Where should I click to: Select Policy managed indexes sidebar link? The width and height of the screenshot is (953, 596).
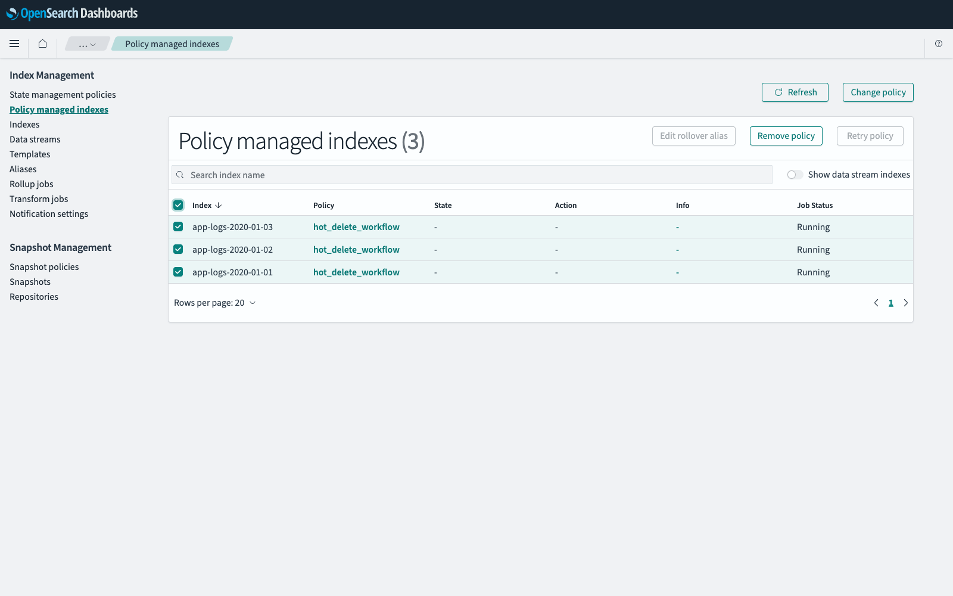(x=59, y=110)
